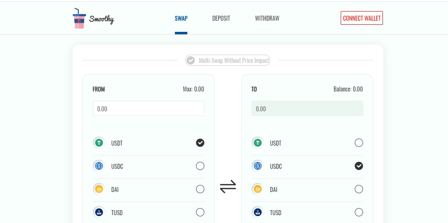Click the Smoothy brand name text

(102, 19)
